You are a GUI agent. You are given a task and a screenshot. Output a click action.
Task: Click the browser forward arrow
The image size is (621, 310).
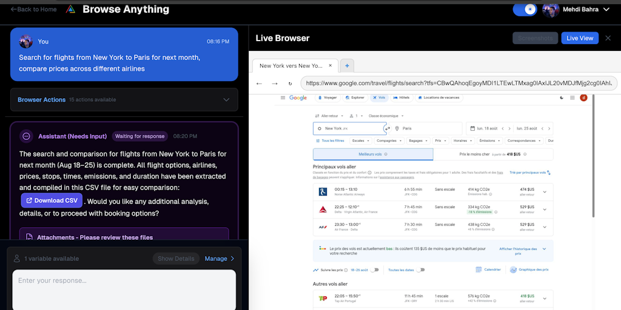[x=275, y=84]
